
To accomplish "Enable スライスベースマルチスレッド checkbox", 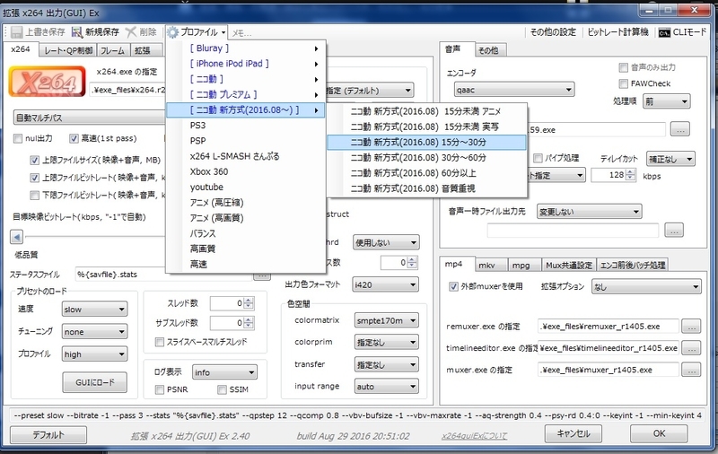I will (160, 342).
